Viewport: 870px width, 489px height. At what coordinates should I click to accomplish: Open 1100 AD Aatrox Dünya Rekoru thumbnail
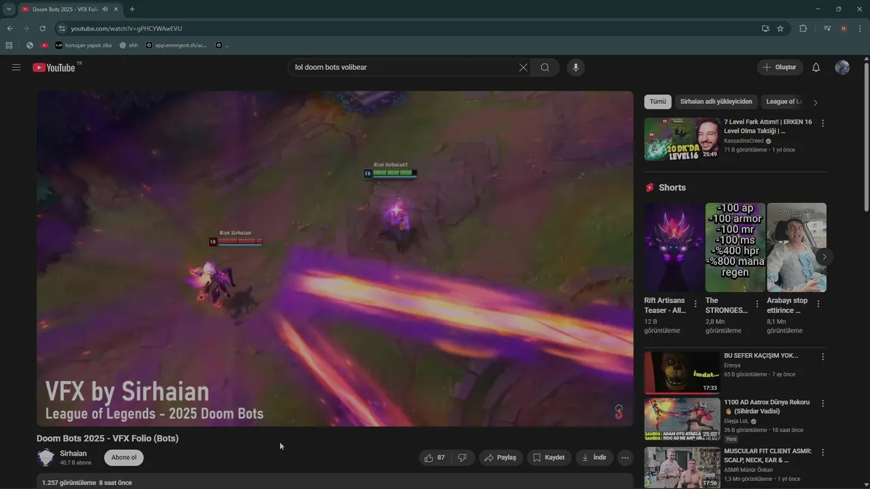pos(682,420)
